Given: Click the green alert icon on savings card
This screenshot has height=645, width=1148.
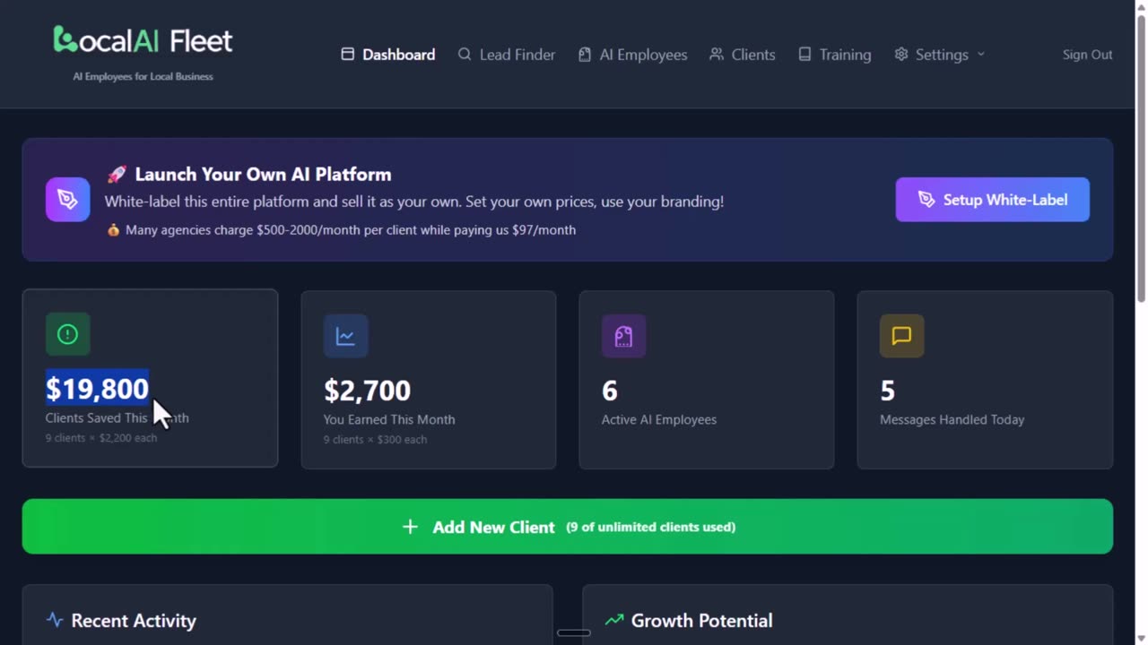Looking at the screenshot, I should click(68, 334).
